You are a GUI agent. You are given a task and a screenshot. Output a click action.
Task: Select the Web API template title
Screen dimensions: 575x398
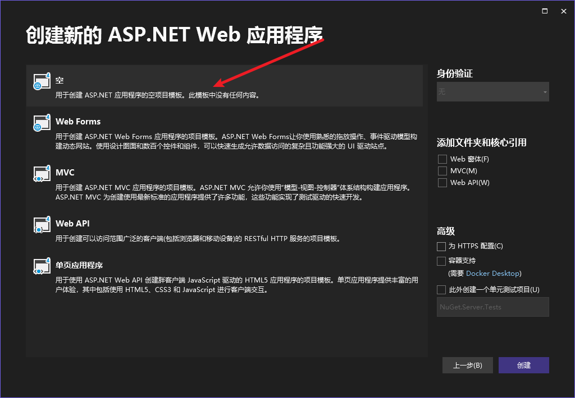tap(72, 223)
